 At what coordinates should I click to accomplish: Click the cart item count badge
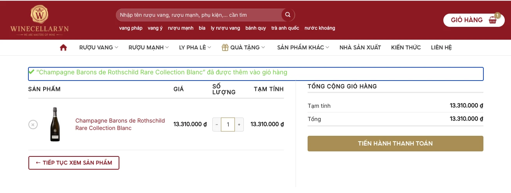click(497, 16)
